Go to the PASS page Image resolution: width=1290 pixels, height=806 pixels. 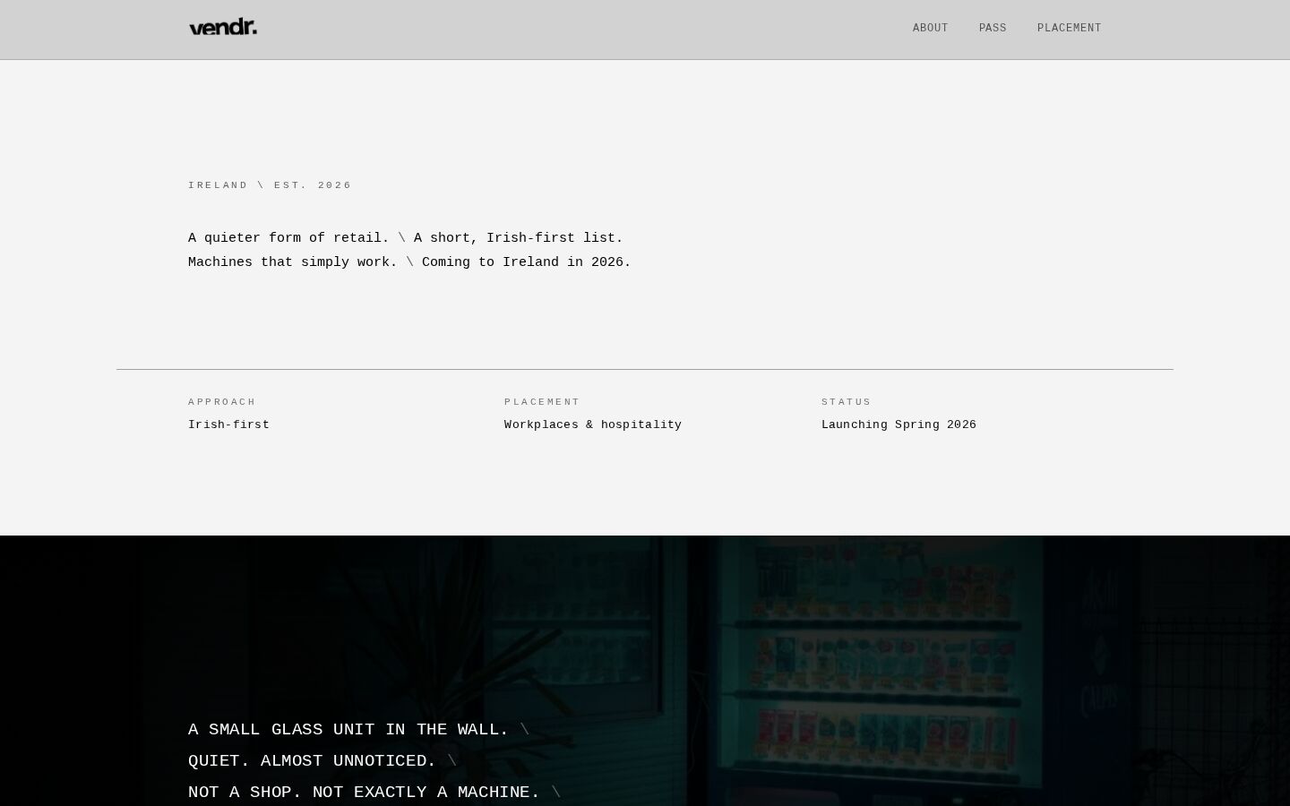[x=993, y=28]
